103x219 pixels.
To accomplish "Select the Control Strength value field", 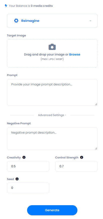I will [x=76, y=166].
